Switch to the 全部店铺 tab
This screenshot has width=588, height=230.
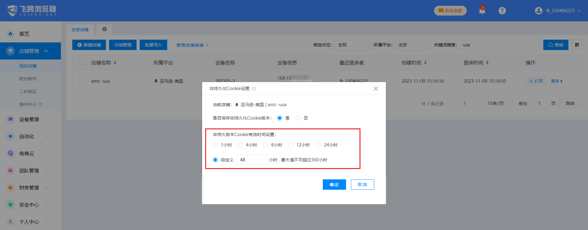coord(80,30)
